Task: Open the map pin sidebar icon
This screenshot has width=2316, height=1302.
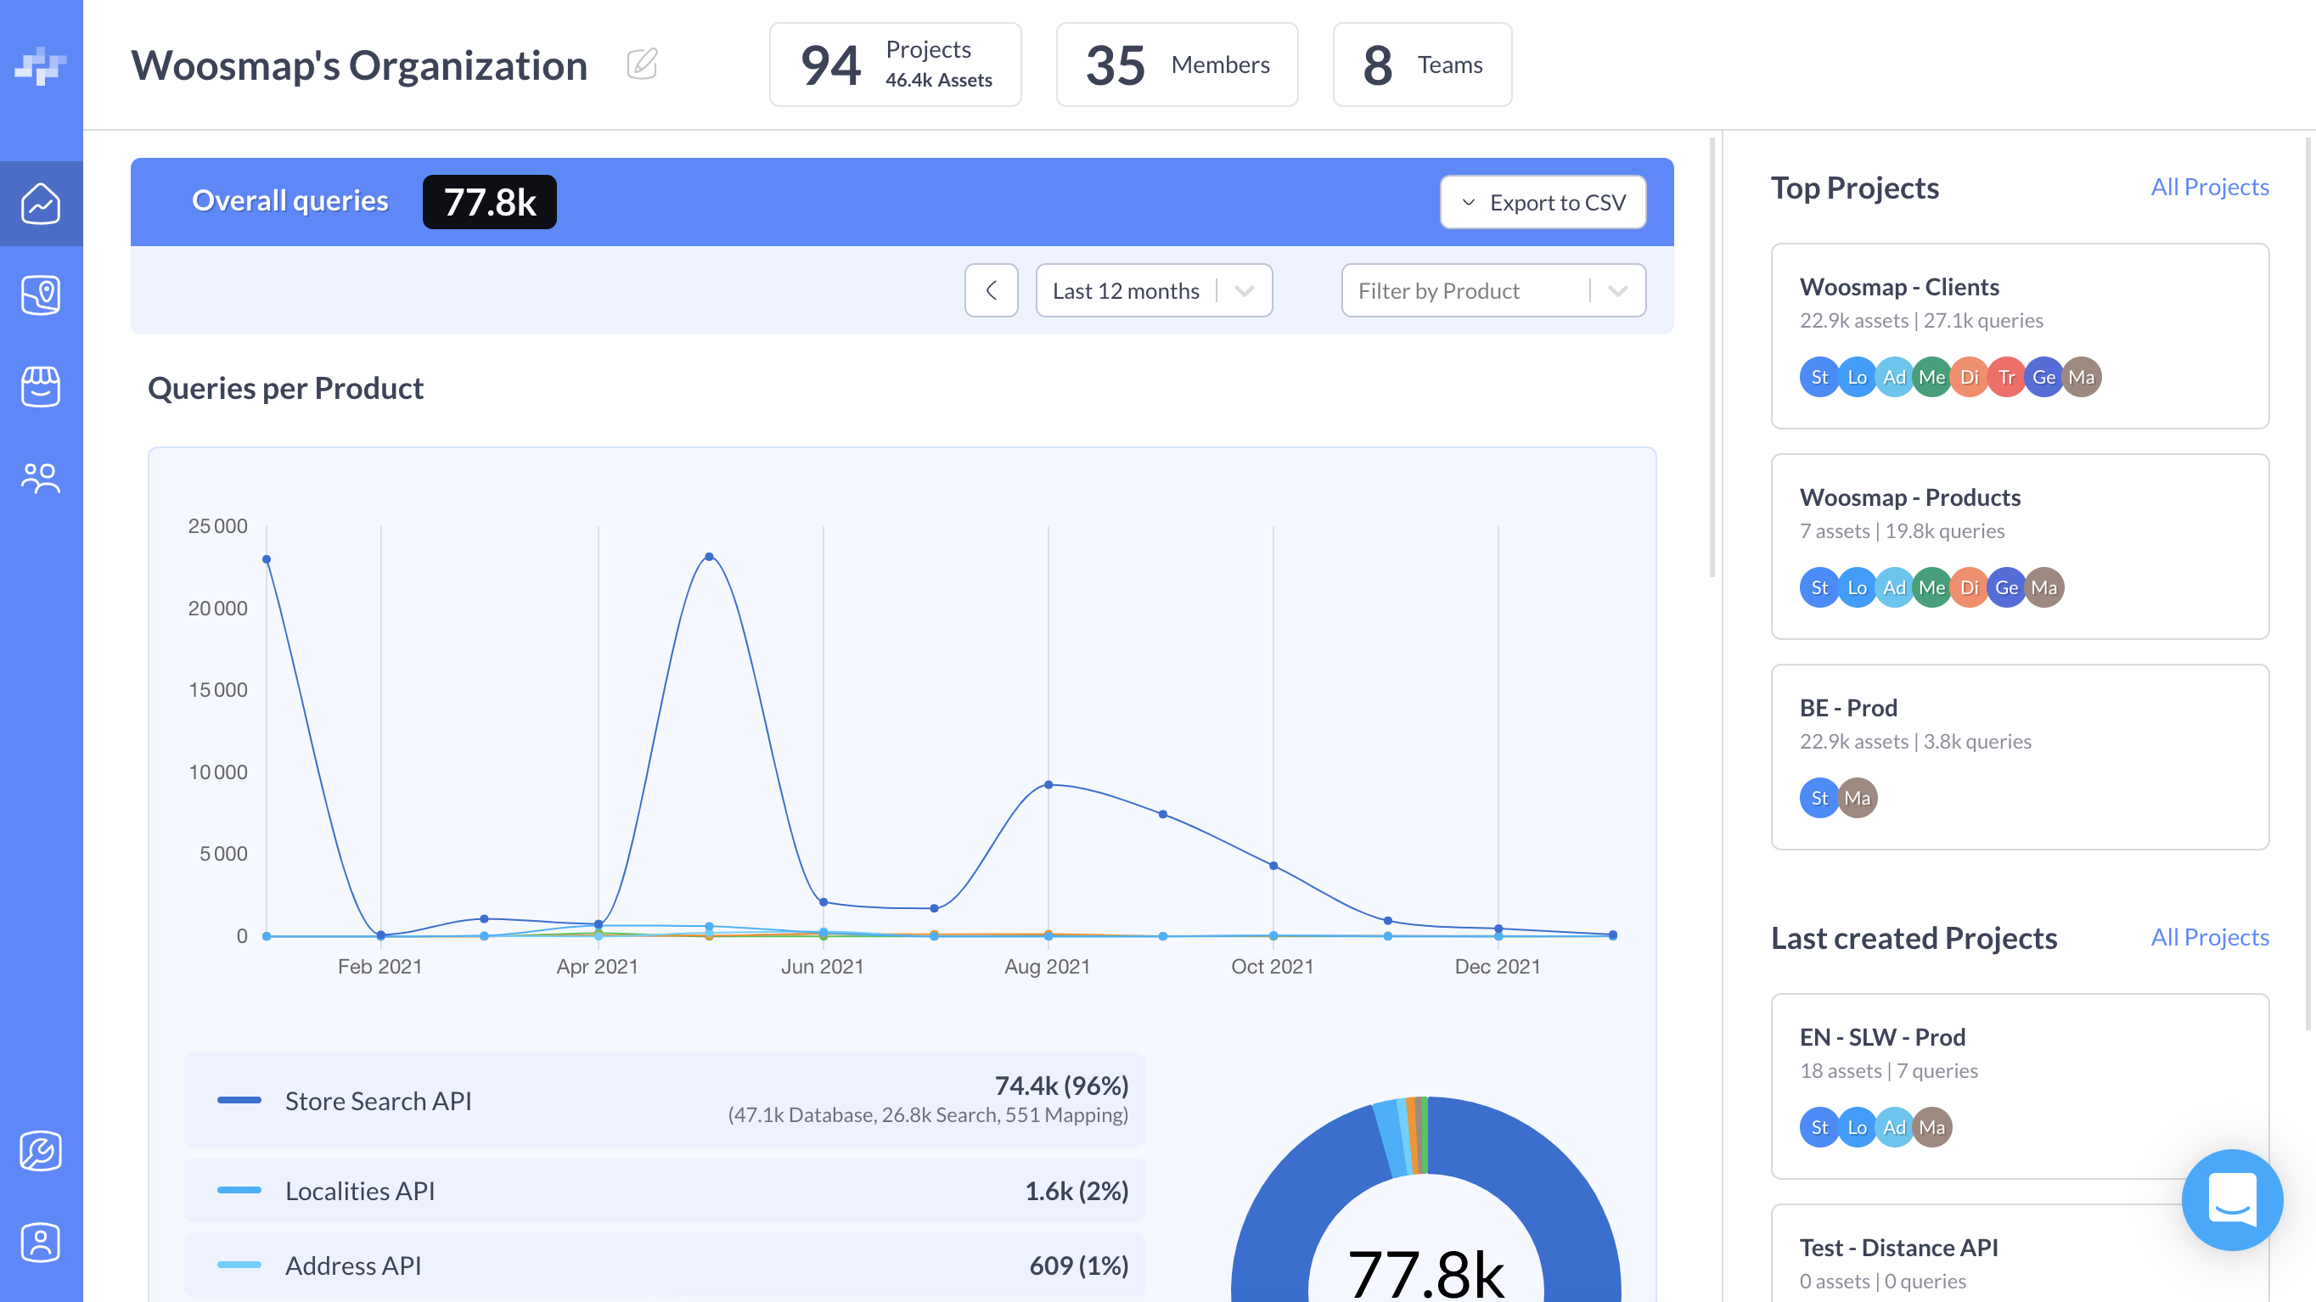Action: point(41,295)
